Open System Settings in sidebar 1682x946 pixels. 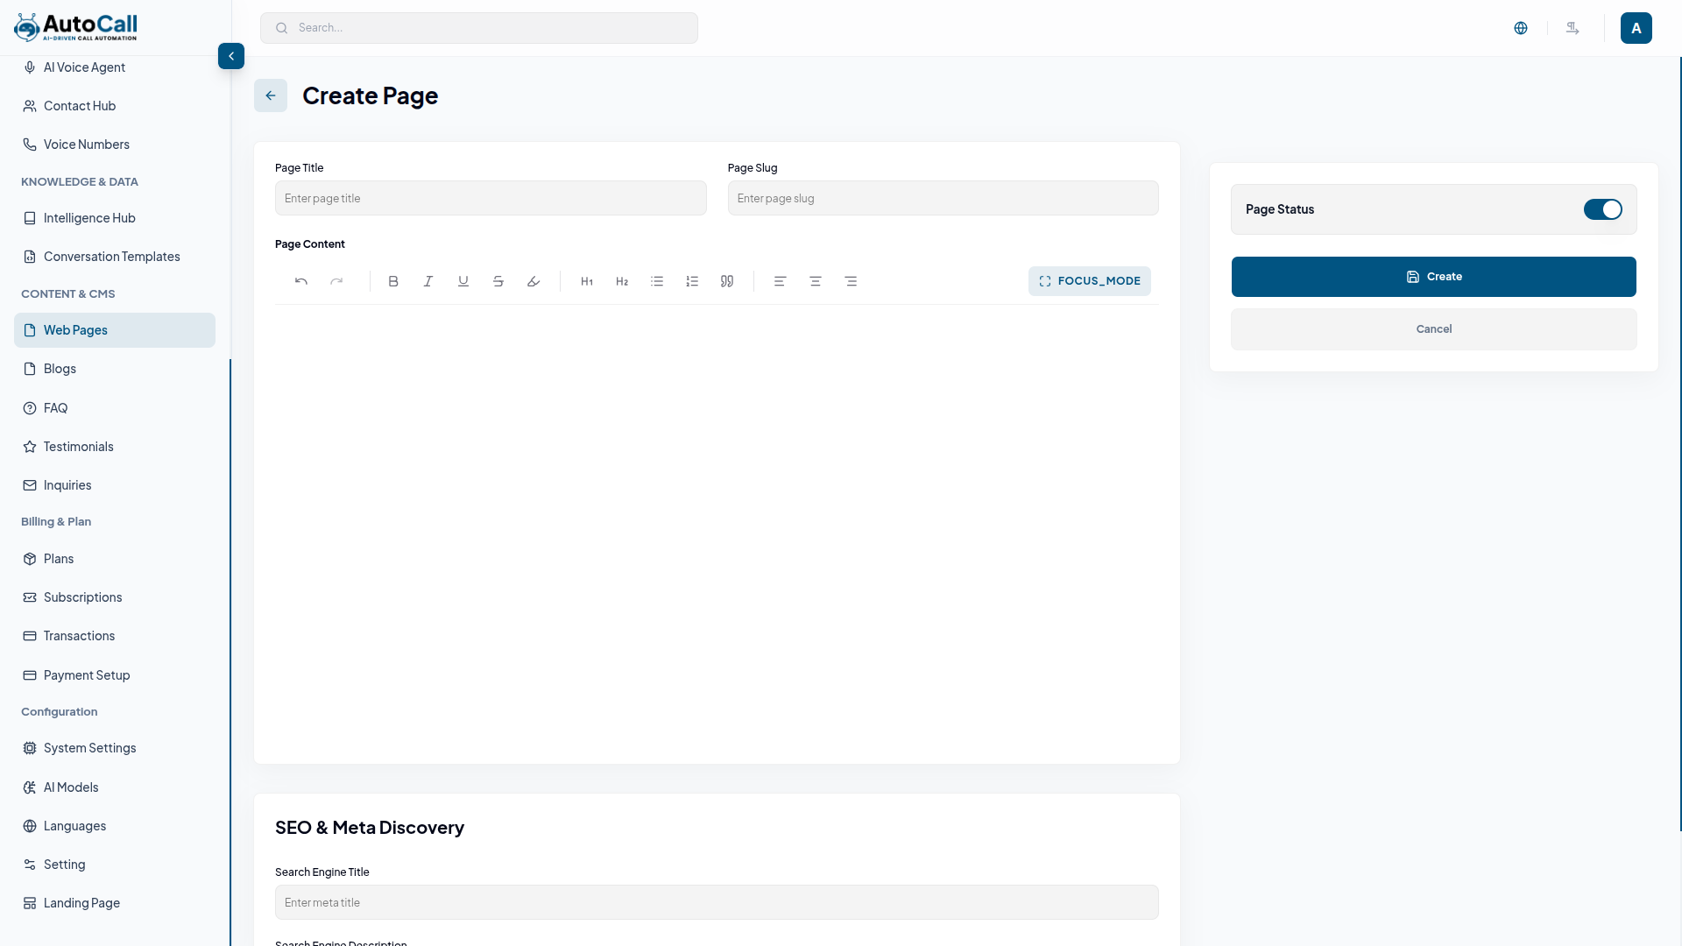pos(115,748)
